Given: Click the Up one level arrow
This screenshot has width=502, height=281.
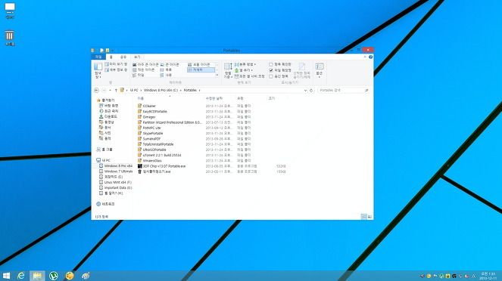Looking at the screenshot, I should [116, 91].
